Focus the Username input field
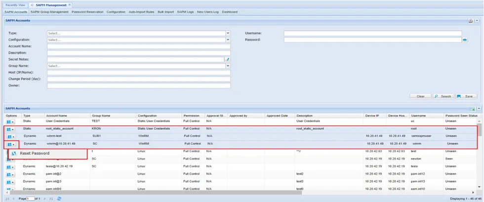 pyautogui.click(x=373, y=33)
